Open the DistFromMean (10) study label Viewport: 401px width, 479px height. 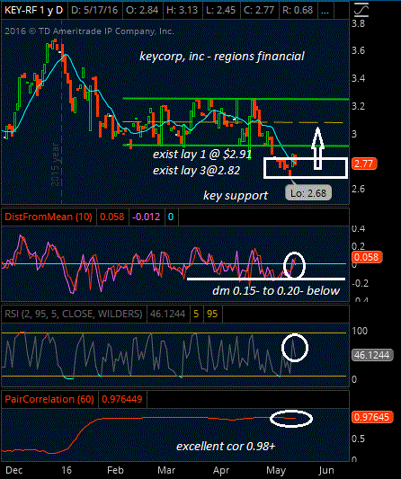pyautogui.click(x=49, y=217)
